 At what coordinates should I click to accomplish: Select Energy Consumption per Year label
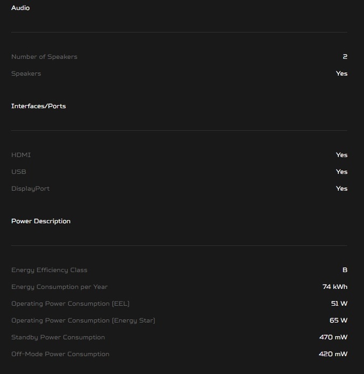(x=60, y=287)
